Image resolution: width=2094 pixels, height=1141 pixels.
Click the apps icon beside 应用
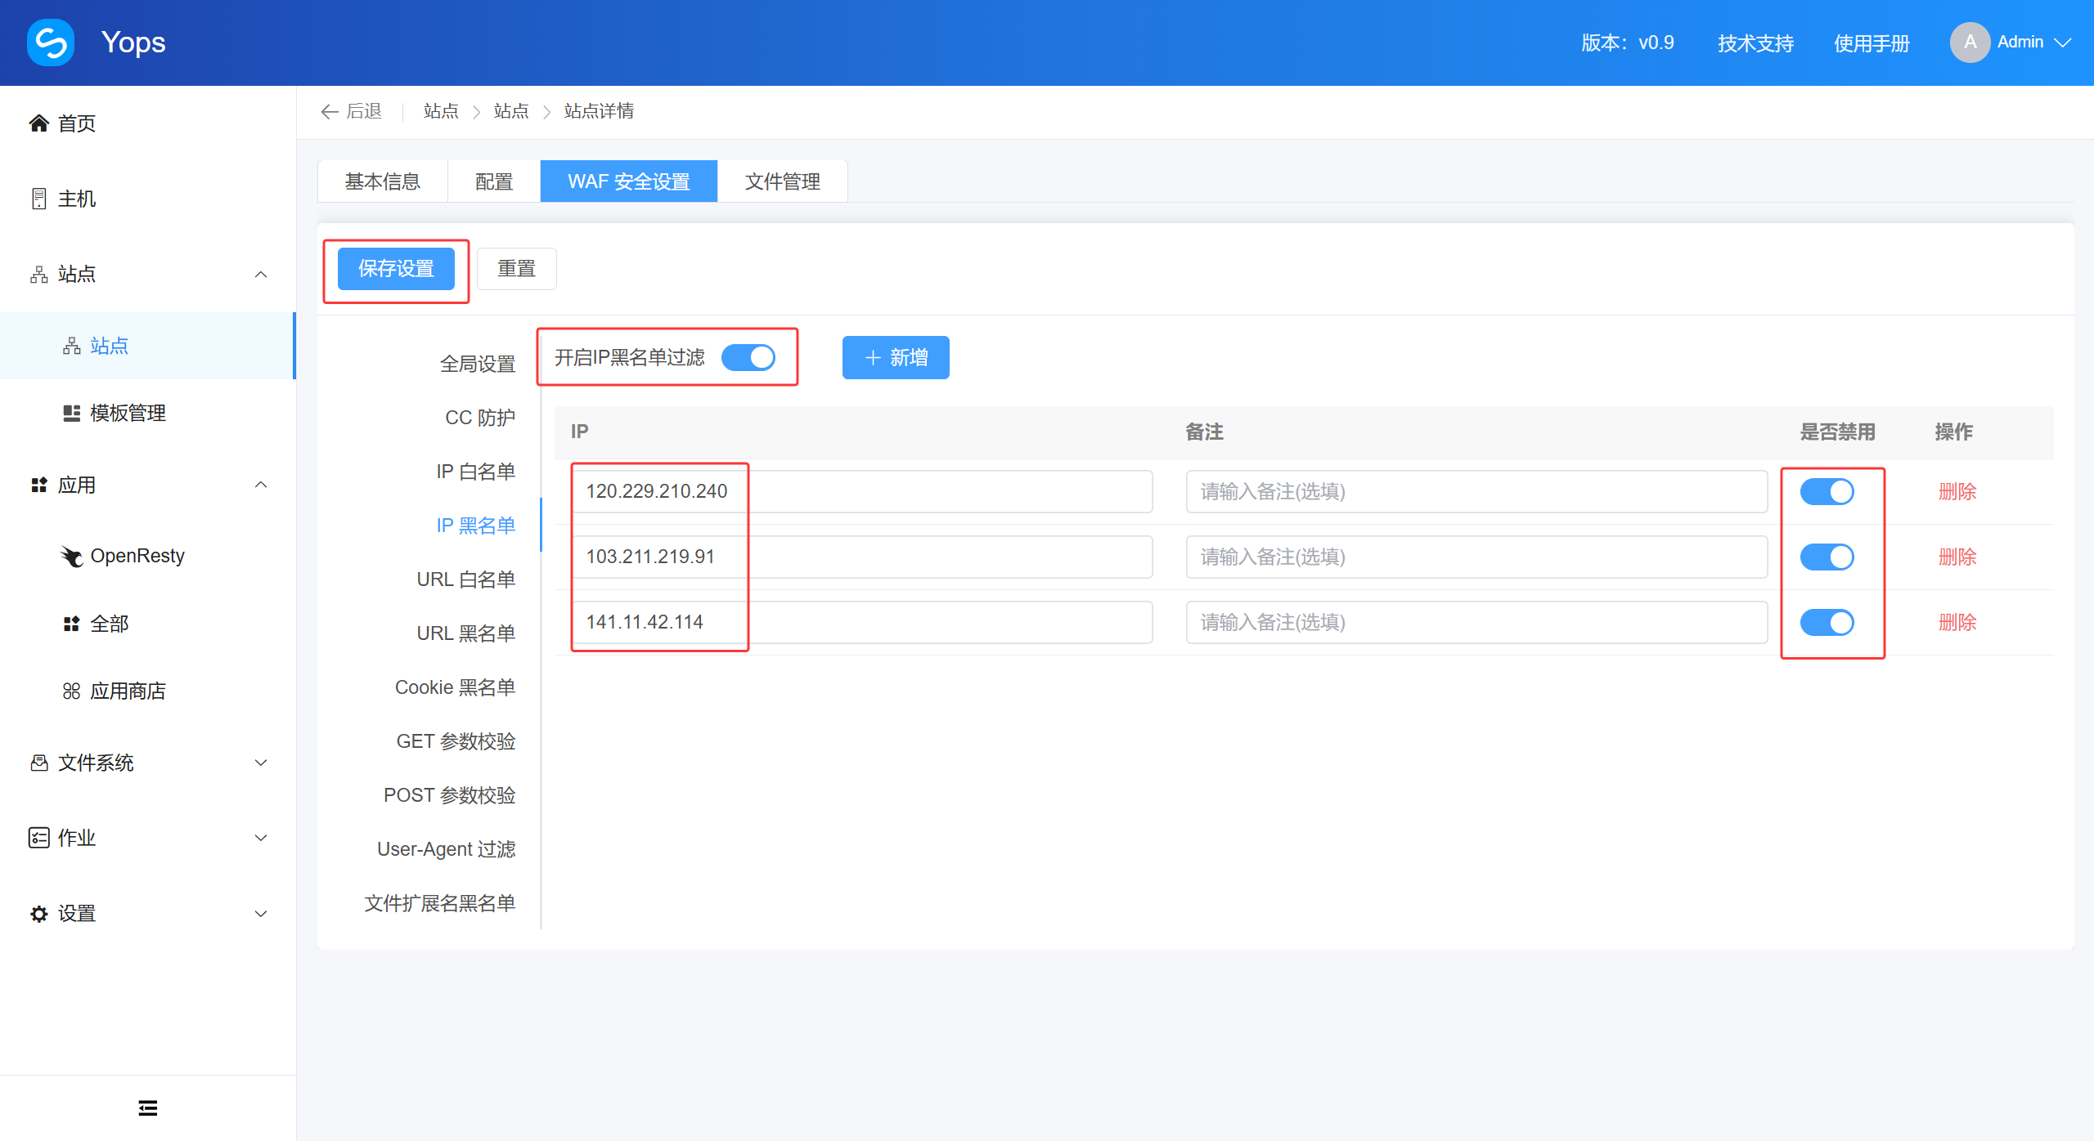coord(38,485)
